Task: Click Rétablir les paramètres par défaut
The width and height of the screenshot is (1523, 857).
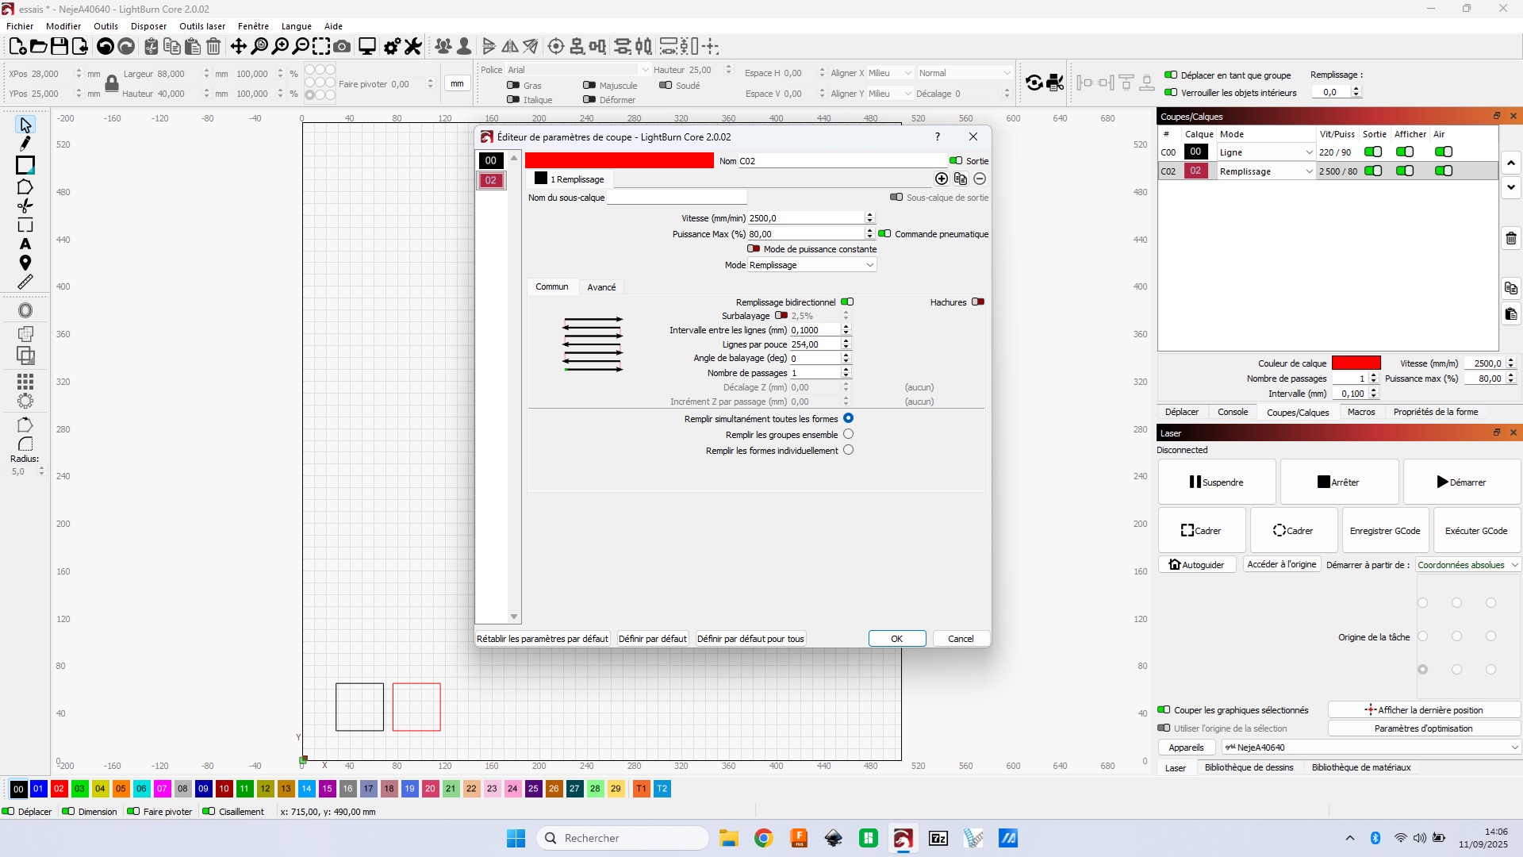Action: [543, 639]
